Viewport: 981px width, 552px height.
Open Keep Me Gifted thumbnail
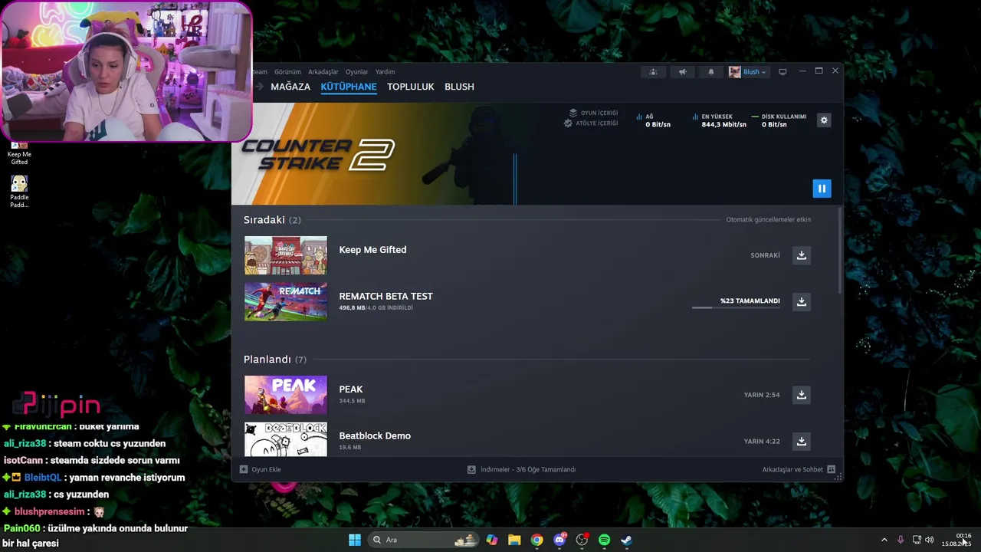285,255
